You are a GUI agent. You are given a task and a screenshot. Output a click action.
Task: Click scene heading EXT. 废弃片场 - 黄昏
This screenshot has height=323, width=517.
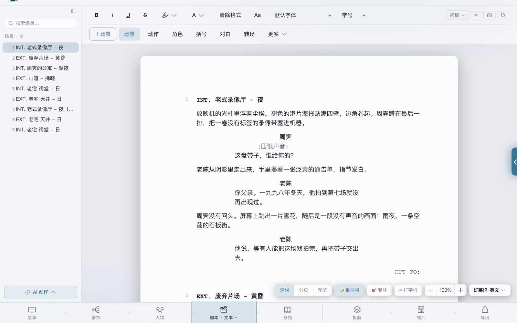pos(230,296)
